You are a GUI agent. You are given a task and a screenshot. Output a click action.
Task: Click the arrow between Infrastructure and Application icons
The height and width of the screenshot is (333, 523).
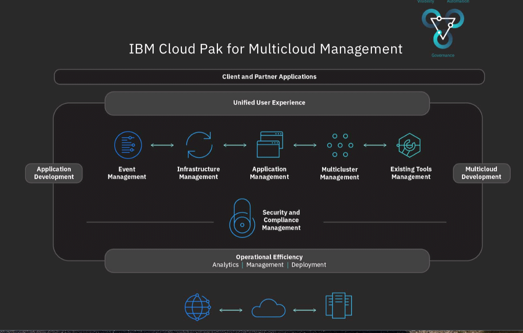[x=235, y=145]
